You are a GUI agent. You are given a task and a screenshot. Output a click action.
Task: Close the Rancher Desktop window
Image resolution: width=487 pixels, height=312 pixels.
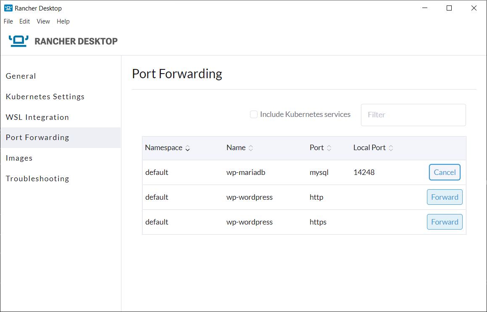coord(474,8)
